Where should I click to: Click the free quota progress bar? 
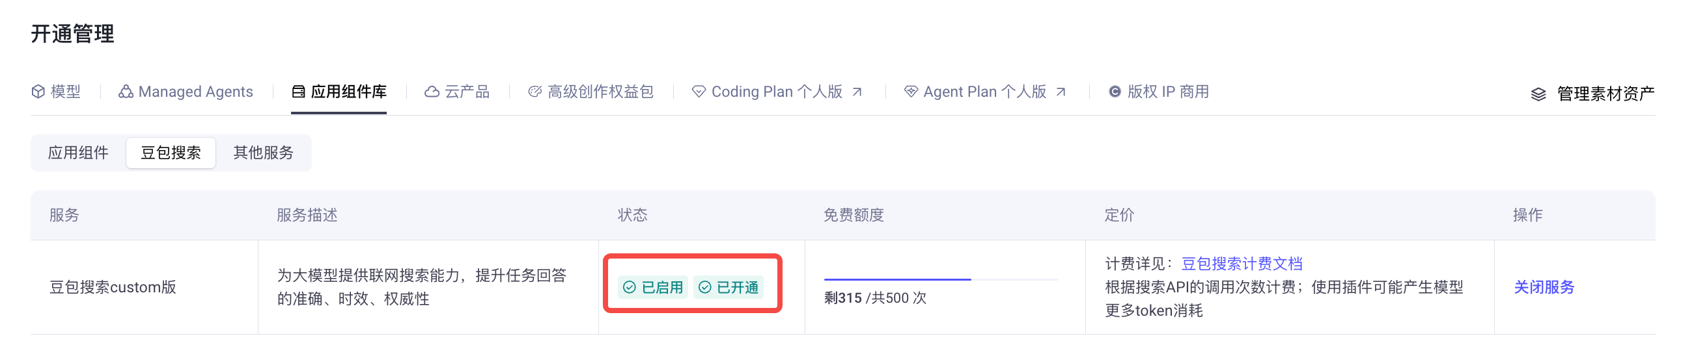pos(940,279)
